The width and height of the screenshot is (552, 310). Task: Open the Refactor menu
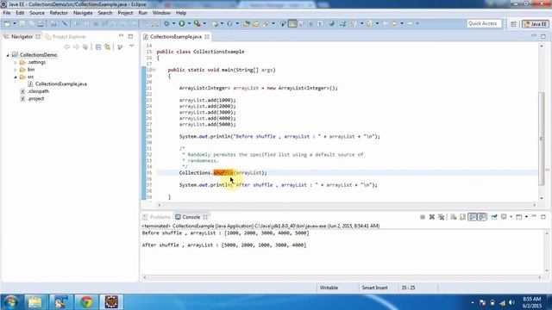pyautogui.click(x=59, y=13)
